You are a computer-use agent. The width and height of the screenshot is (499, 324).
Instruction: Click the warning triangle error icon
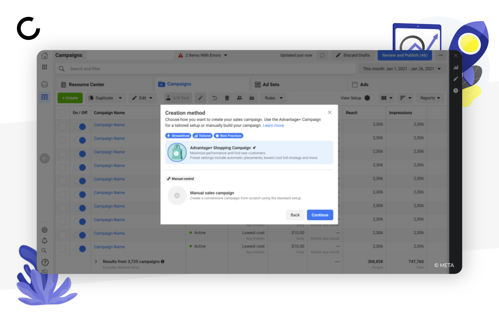(x=181, y=55)
